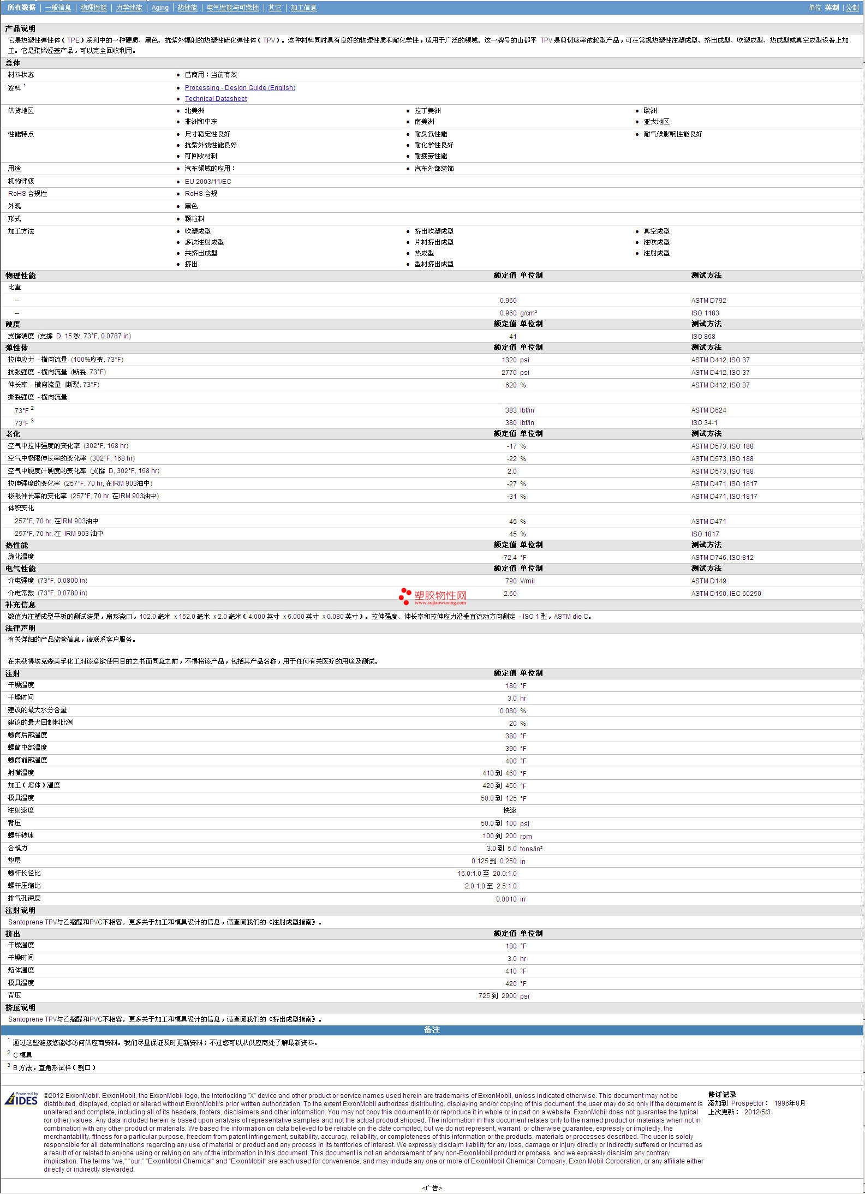Click the RoHS 合规 value
This screenshot has height=1194, width=865.
click(x=201, y=194)
